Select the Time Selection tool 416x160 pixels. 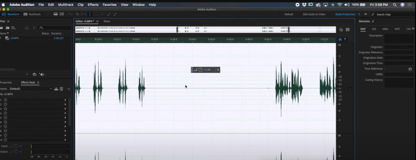coord(90,14)
